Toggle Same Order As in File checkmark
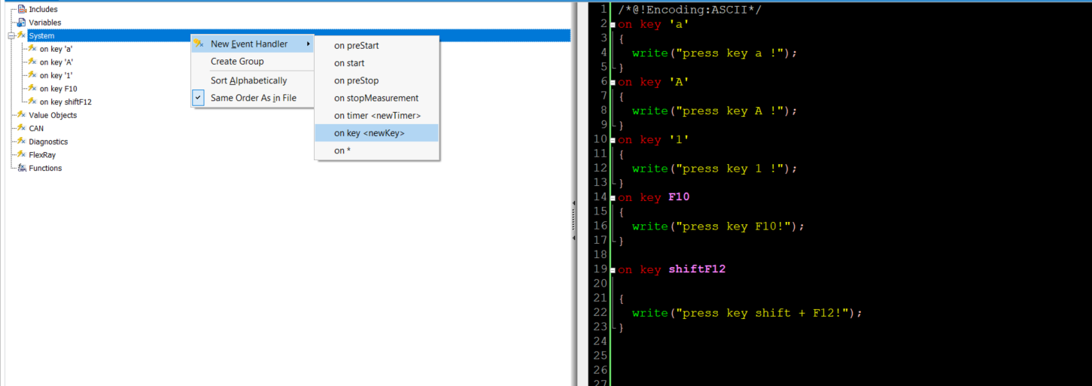 click(199, 98)
